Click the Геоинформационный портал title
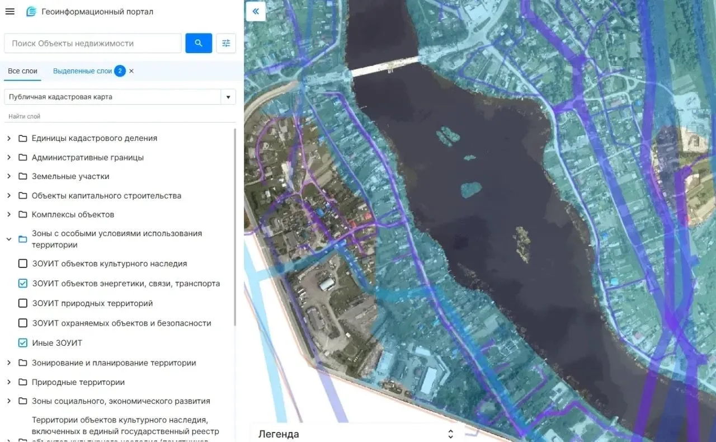Screen dimensions: 716x442 tap(97, 12)
